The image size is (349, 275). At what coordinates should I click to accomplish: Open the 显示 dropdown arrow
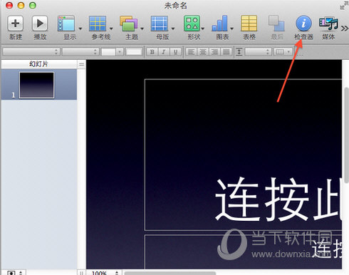(x=80, y=28)
